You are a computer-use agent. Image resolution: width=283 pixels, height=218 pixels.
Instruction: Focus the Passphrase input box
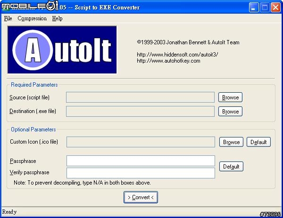(141, 161)
